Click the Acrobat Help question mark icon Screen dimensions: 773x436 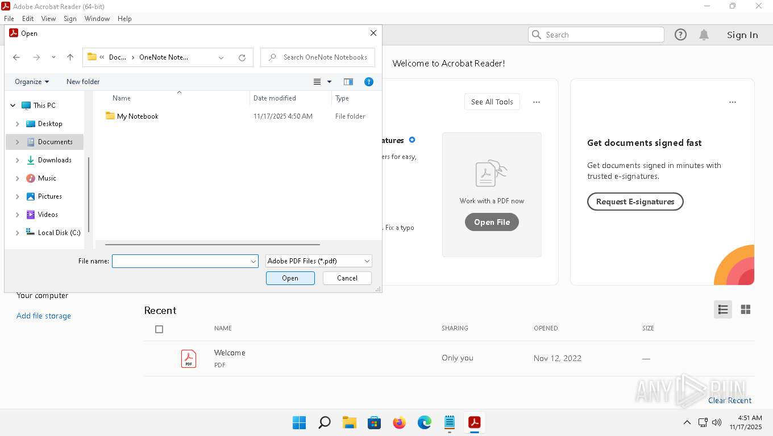pos(680,35)
